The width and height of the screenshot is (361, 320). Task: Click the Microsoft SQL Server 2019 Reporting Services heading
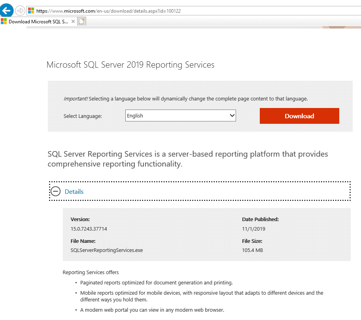(130, 65)
